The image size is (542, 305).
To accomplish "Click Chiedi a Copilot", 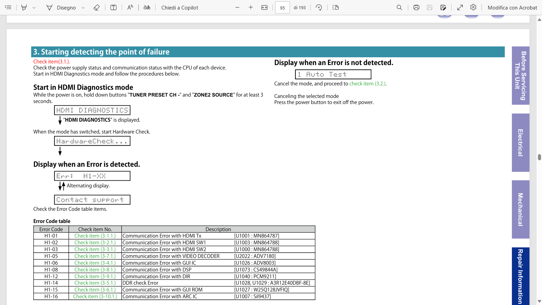I will tap(180, 7).
